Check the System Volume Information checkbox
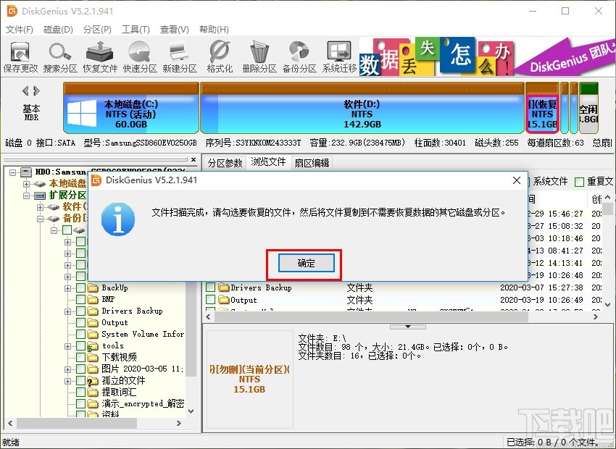The width and height of the screenshot is (616, 449). tap(80, 335)
